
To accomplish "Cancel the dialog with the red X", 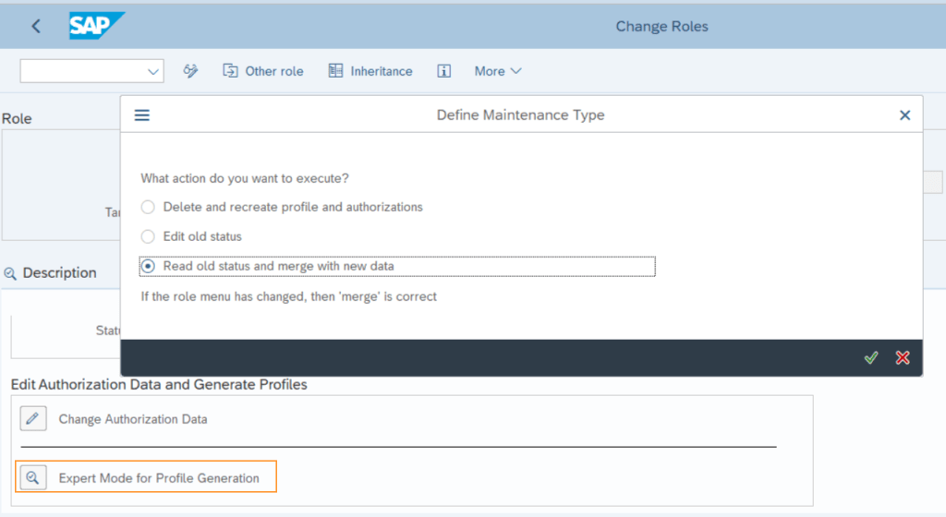I will click(903, 357).
